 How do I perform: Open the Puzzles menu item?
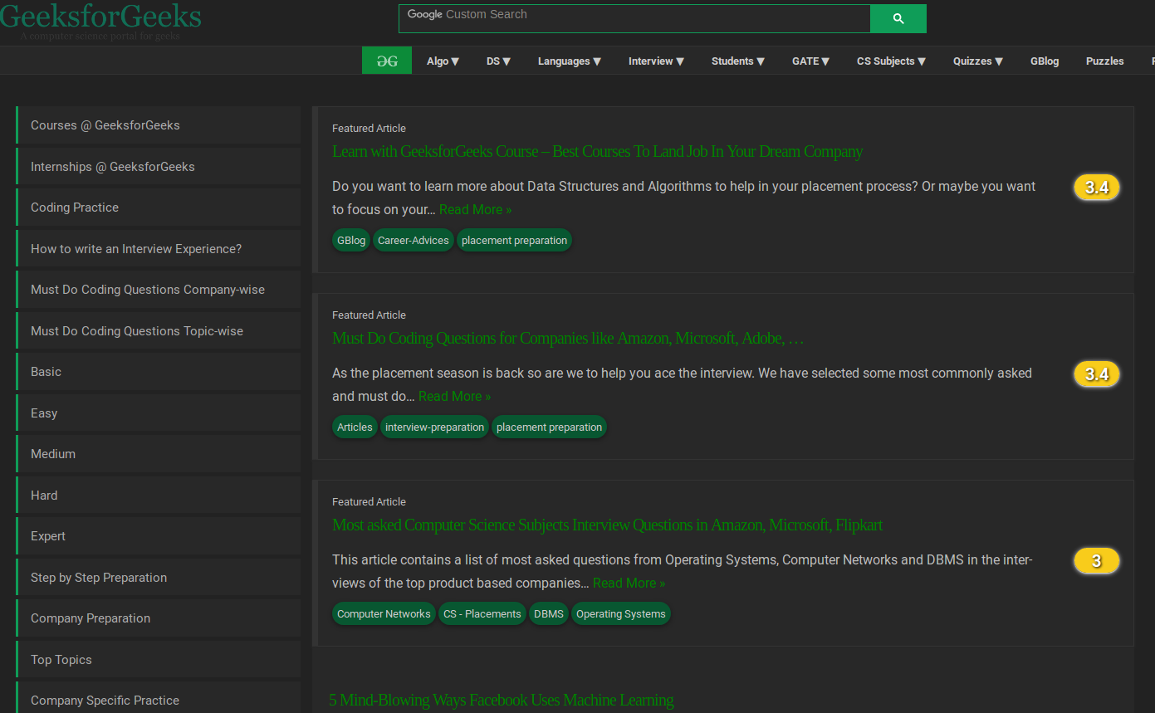1104,61
